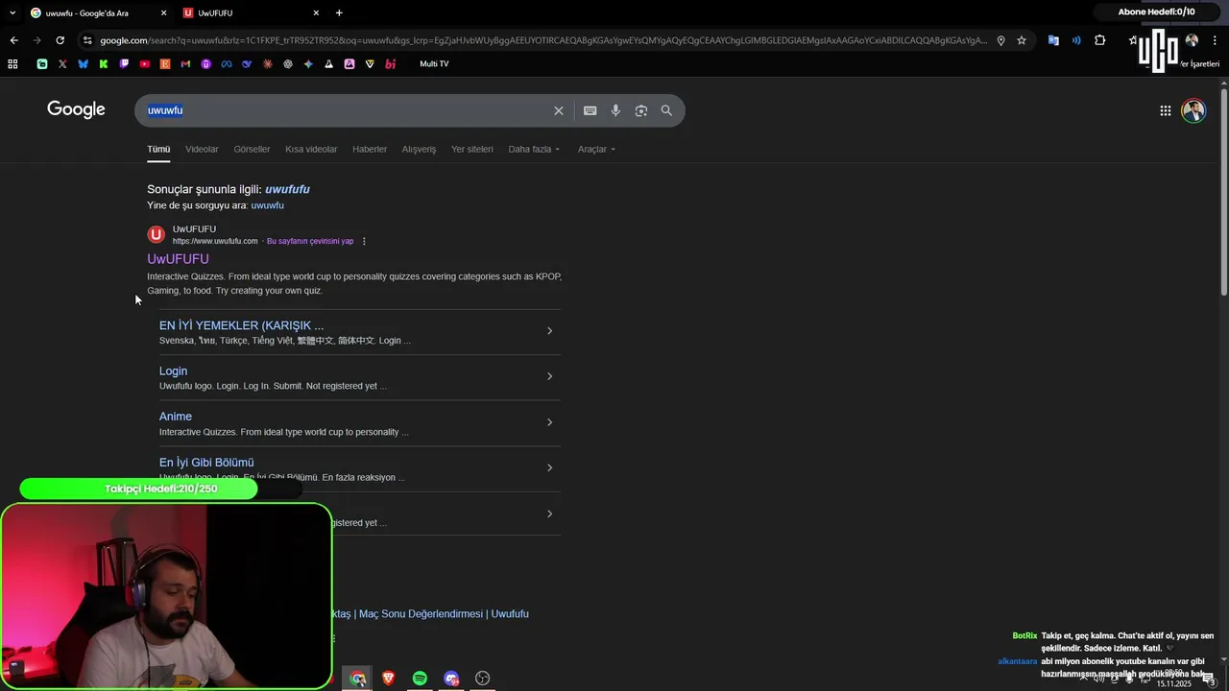Switch to the Kısa videolar tab
The image size is (1229, 691).
[311, 149]
